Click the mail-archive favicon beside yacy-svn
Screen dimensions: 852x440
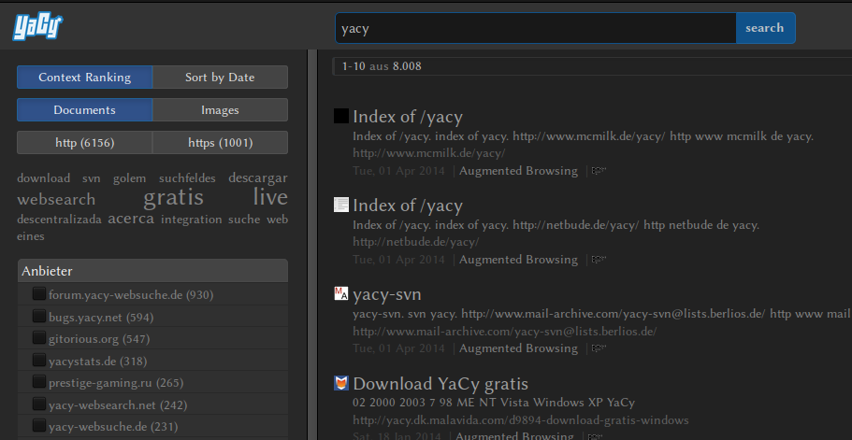341,294
